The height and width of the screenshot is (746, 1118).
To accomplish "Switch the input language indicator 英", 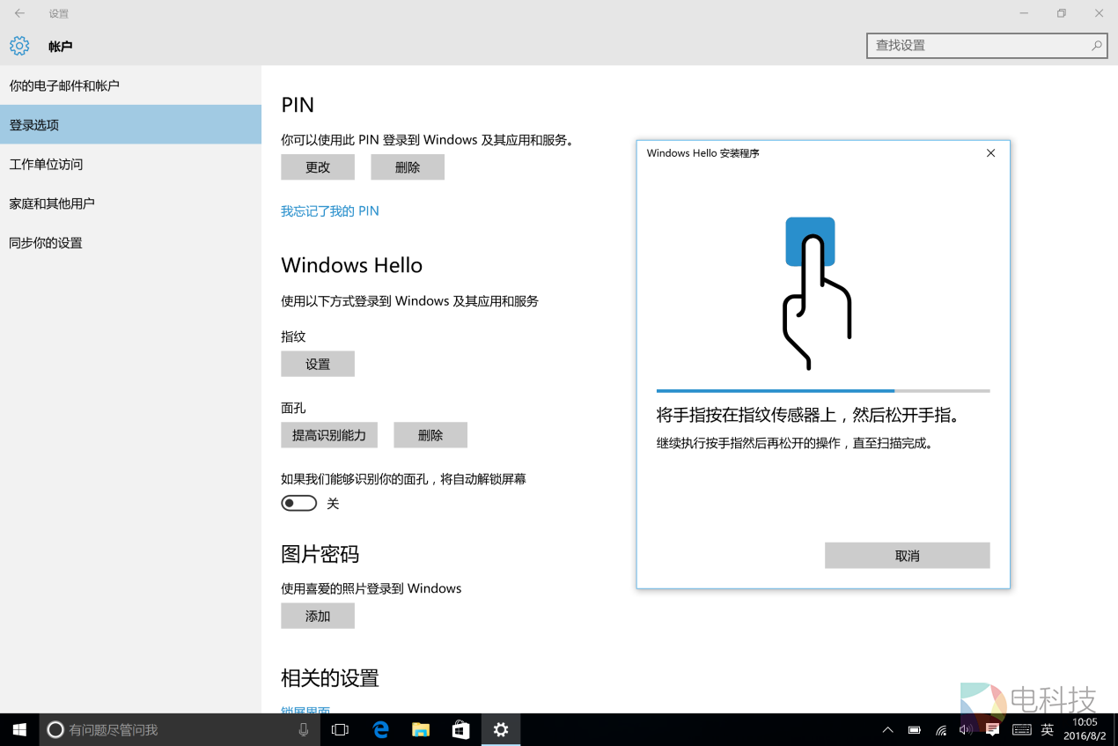I will [1047, 729].
